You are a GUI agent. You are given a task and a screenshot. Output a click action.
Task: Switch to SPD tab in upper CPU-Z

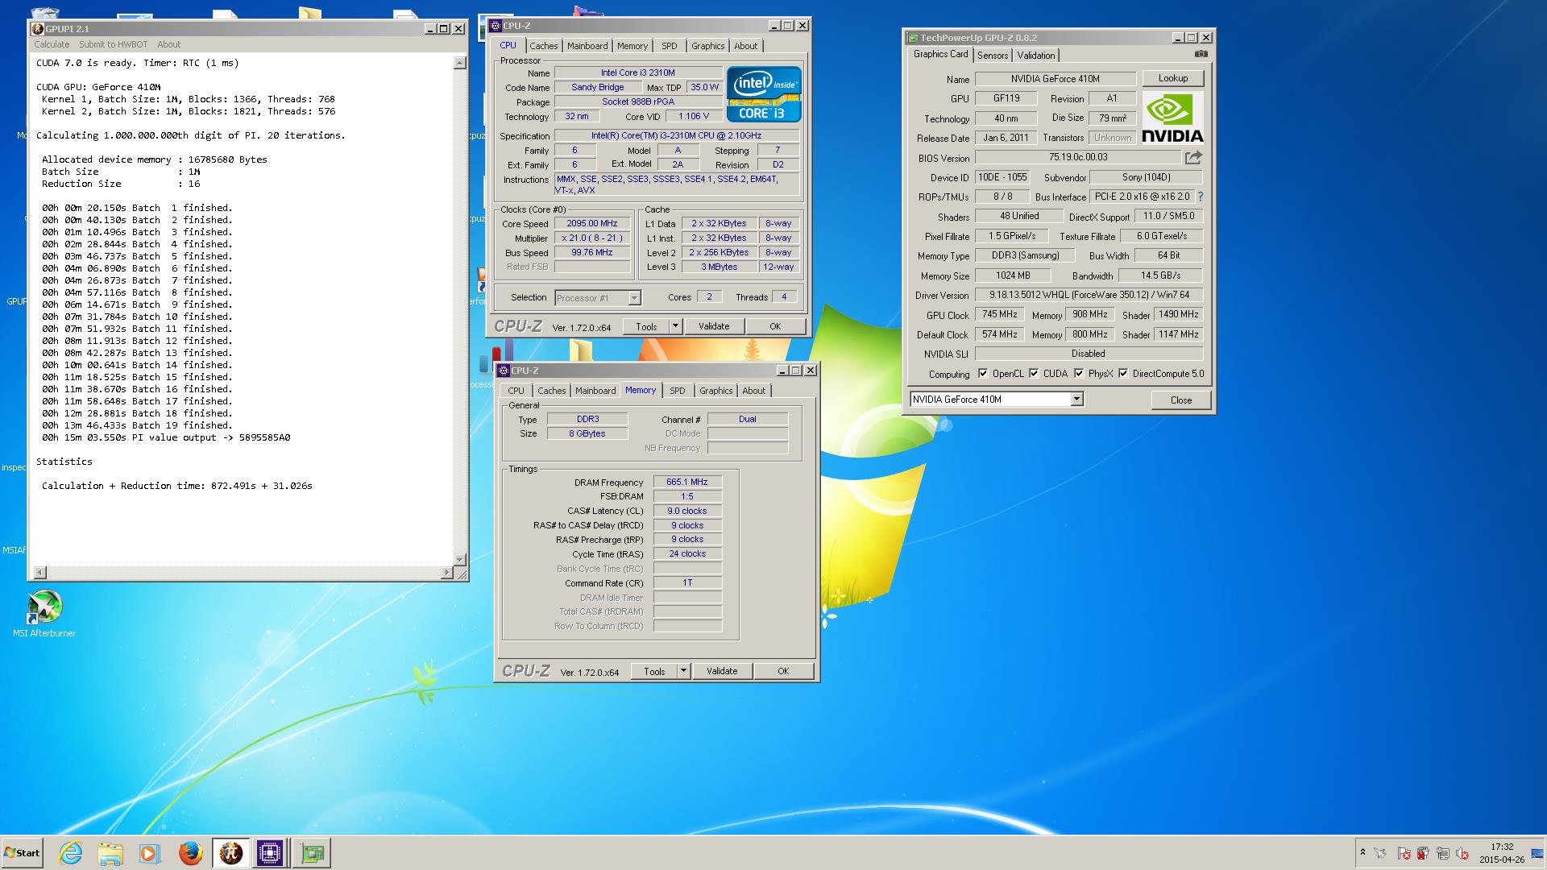coord(670,46)
